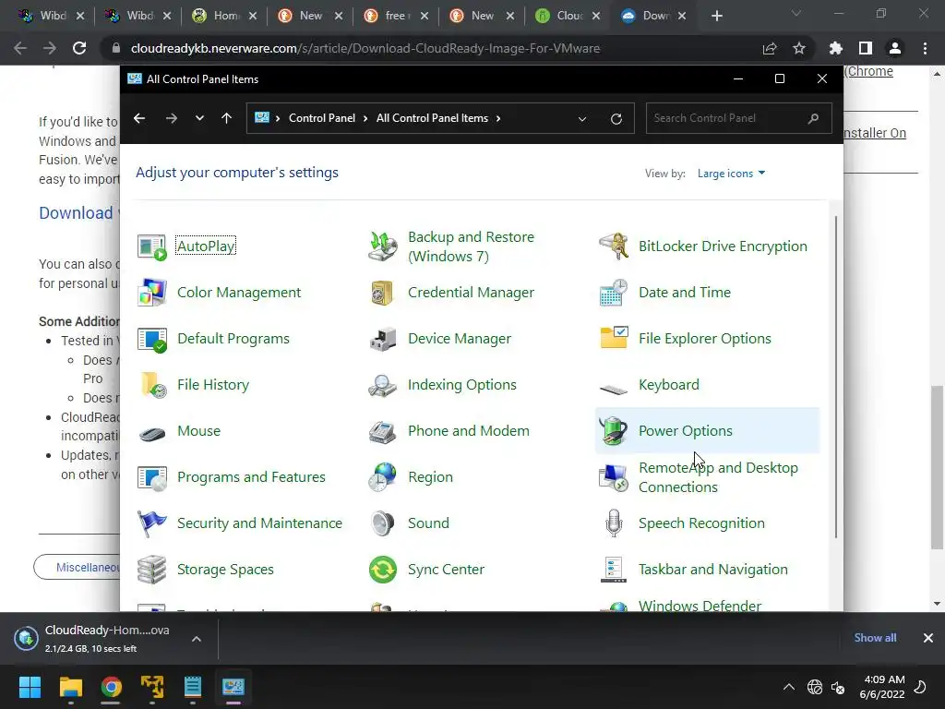Open File Explorer from the taskbar
Viewport: 945px width, 709px height.
click(x=70, y=687)
